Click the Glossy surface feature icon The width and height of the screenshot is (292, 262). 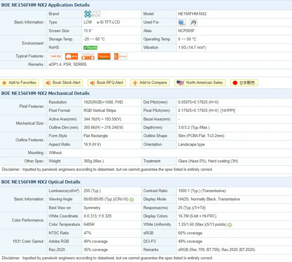[120, 56]
